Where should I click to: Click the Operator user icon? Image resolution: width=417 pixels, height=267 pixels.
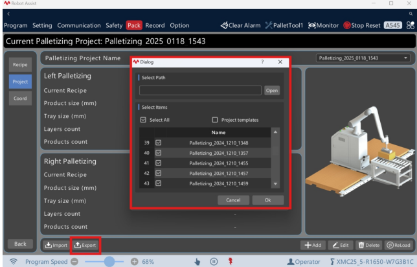click(290, 262)
